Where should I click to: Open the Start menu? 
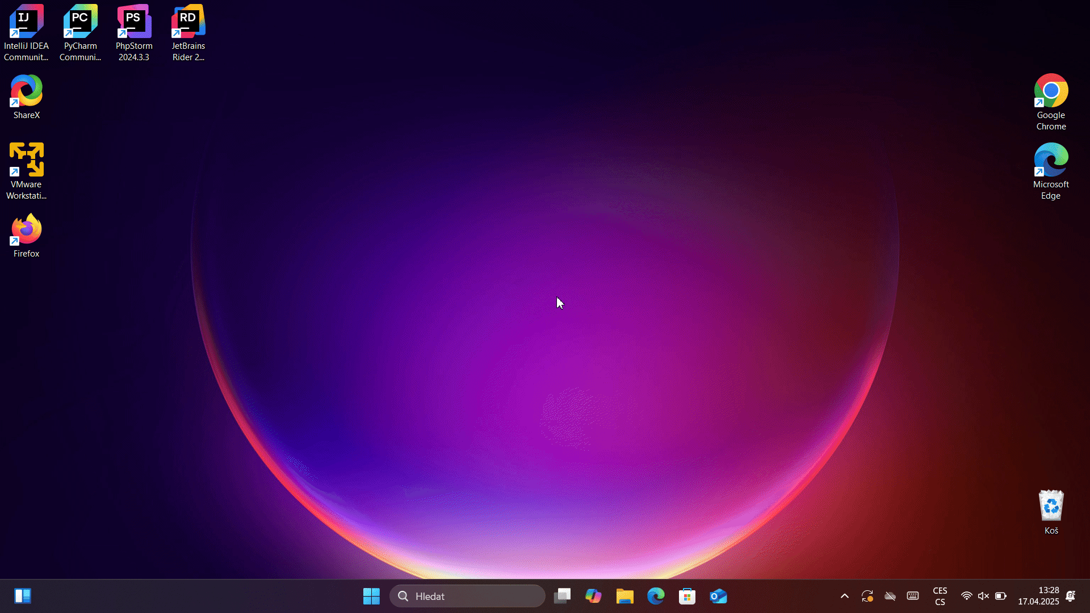click(371, 596)
